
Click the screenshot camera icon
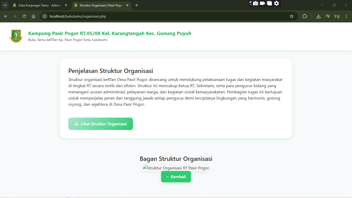click(255, 3)
